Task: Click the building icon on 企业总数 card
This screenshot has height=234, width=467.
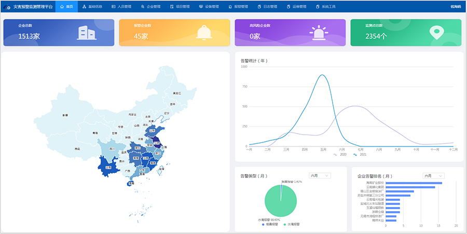Action: (86, 33)
